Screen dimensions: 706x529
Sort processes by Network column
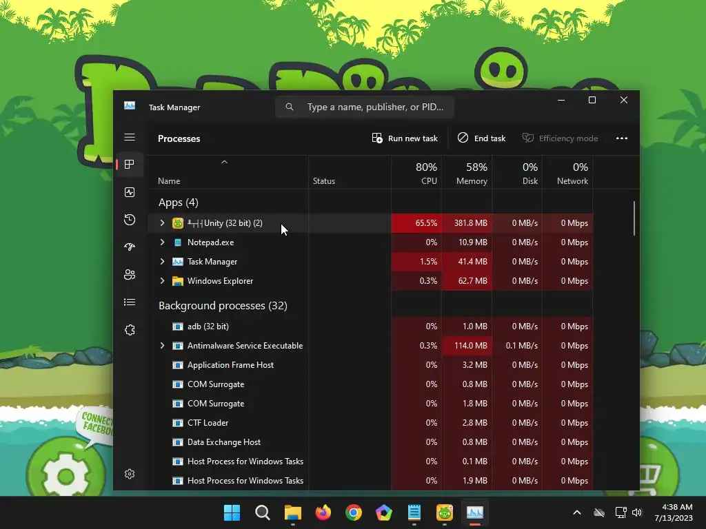568,173
